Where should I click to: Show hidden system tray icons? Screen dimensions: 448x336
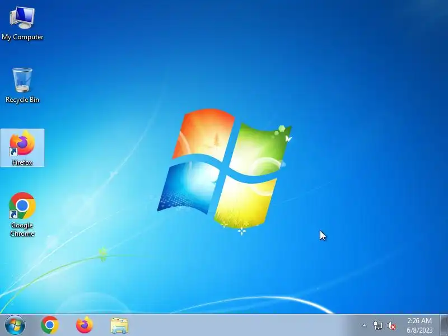pos(365,325)
